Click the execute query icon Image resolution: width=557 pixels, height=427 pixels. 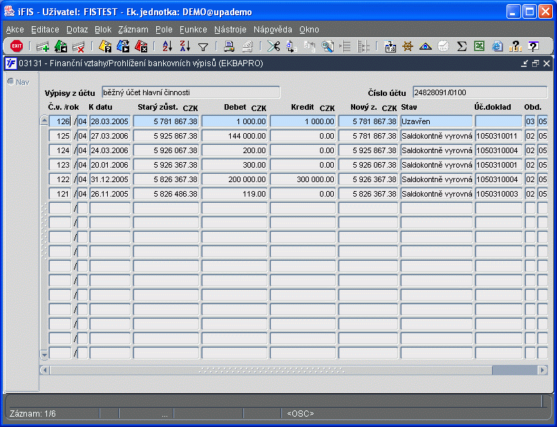click(123, 46)
